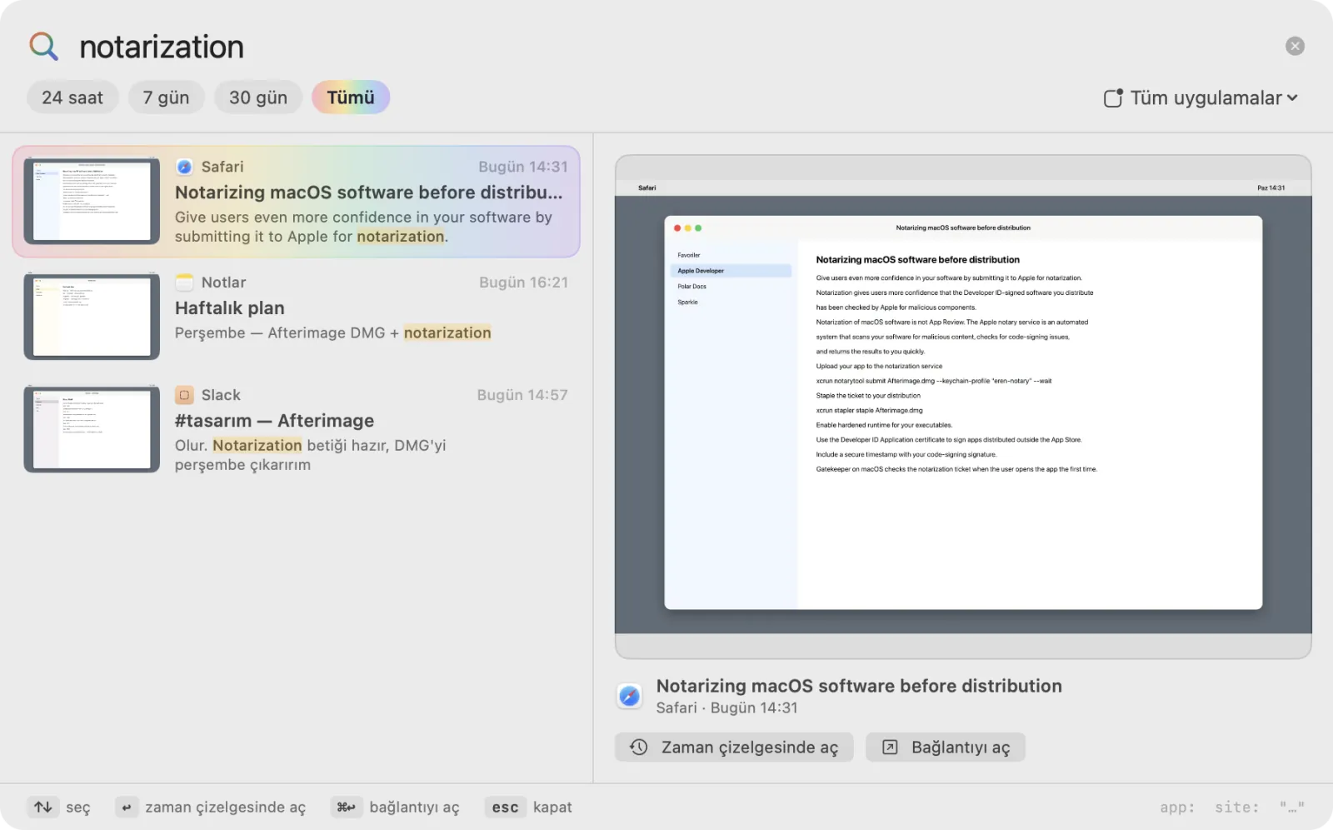Click the Bağlantıyı aç button

[946, 747]
